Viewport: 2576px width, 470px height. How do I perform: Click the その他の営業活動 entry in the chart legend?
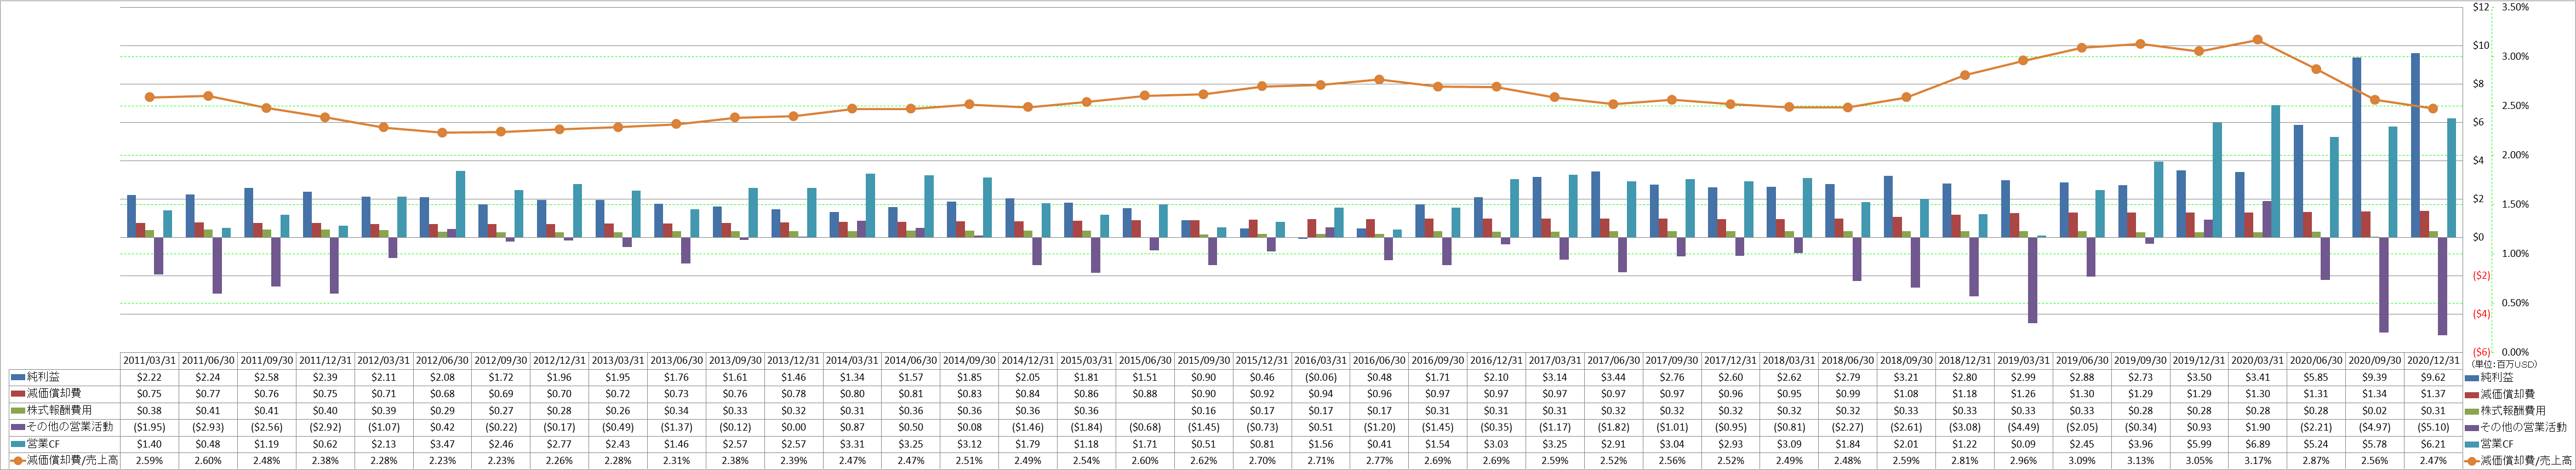point(2516,427)
